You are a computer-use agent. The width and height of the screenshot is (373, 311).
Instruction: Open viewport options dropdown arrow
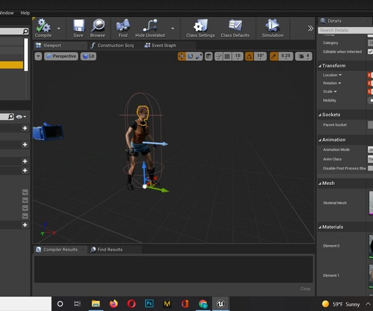pos(39,57)
